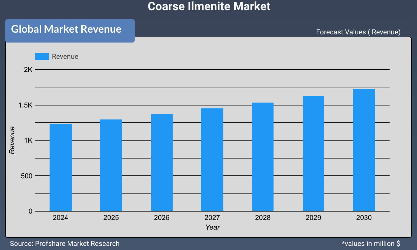This screenshot has height=250, width=417.
Task: Click the *values in million $ note
Action: pyautogui.click(x=371, y=244)
